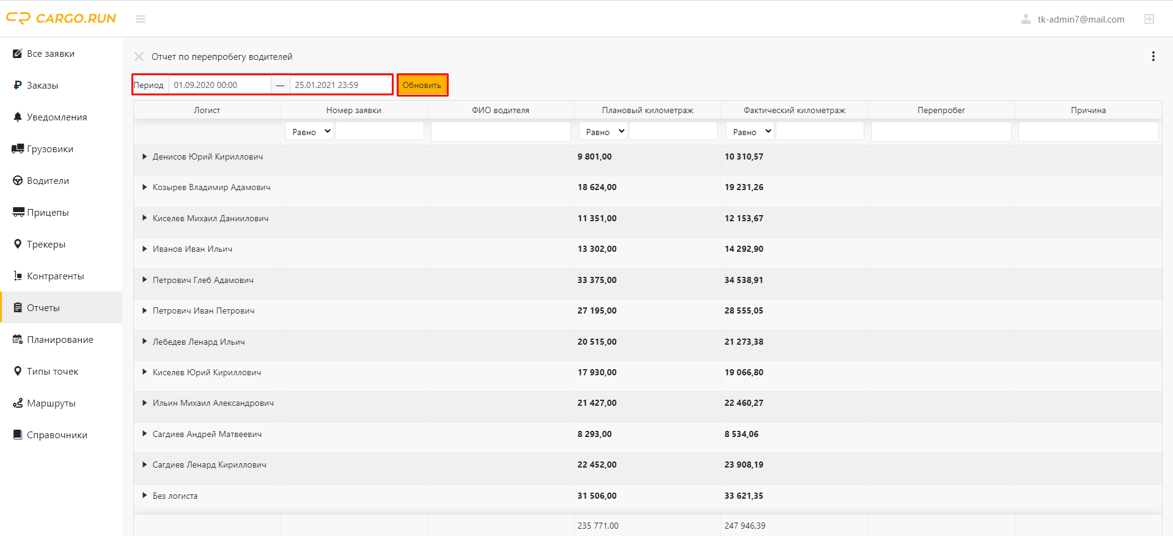Screen dimensions: 1173x536
Task: Click Номер заявки filter text field
Action: point(380,131)
